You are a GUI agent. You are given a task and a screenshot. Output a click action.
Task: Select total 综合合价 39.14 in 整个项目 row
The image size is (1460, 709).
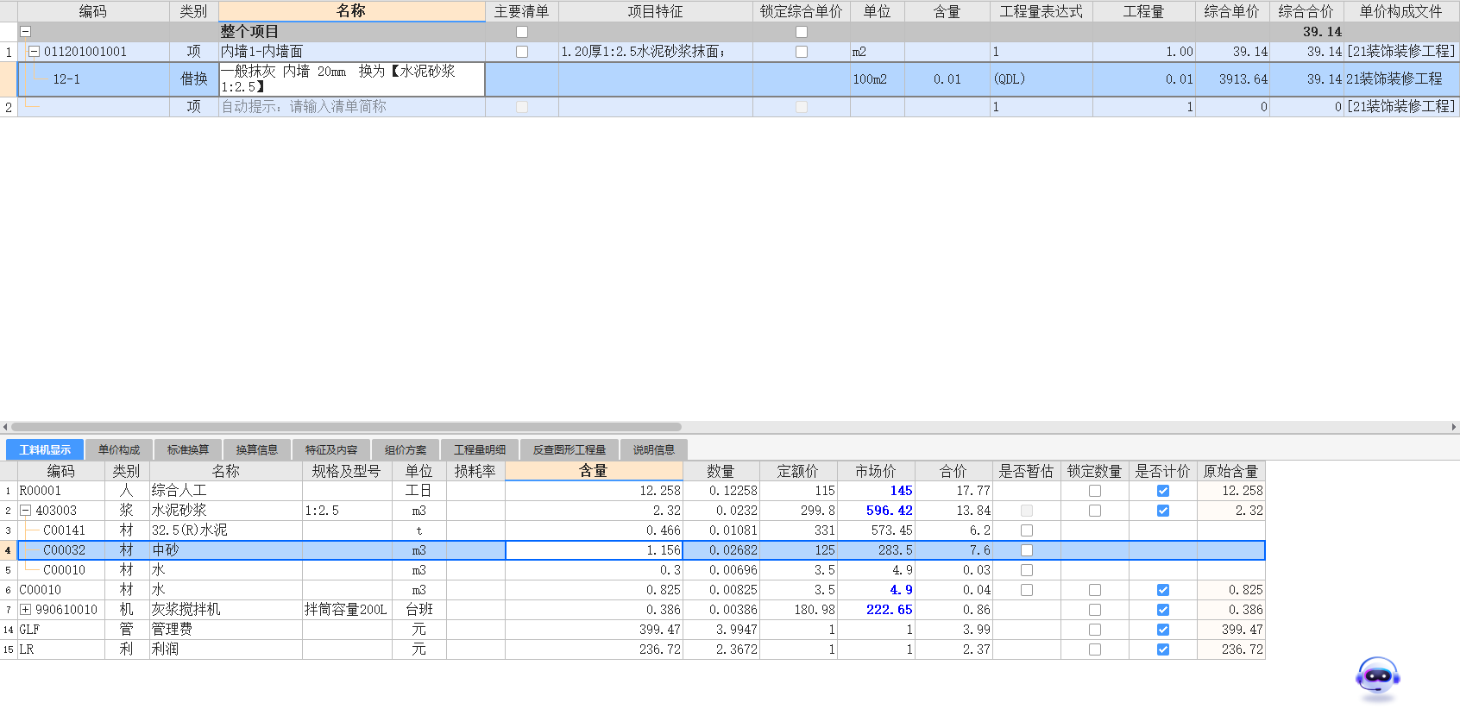(x=1306, y=32)
